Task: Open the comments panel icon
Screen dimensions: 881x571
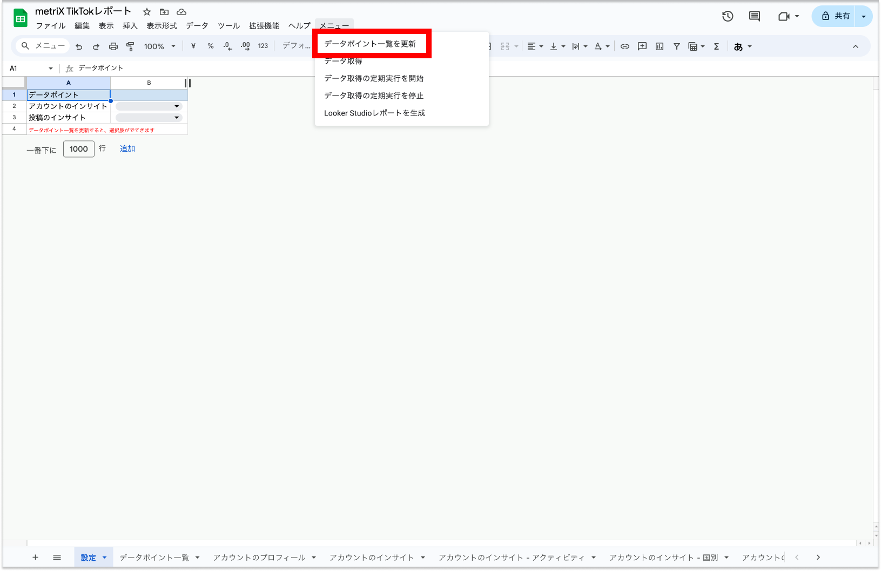Action: 755,16
